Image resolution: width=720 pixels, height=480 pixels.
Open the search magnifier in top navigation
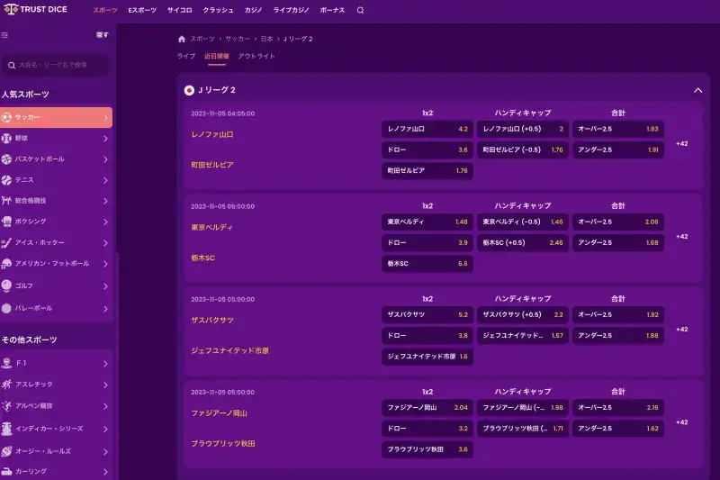(361, 10)
